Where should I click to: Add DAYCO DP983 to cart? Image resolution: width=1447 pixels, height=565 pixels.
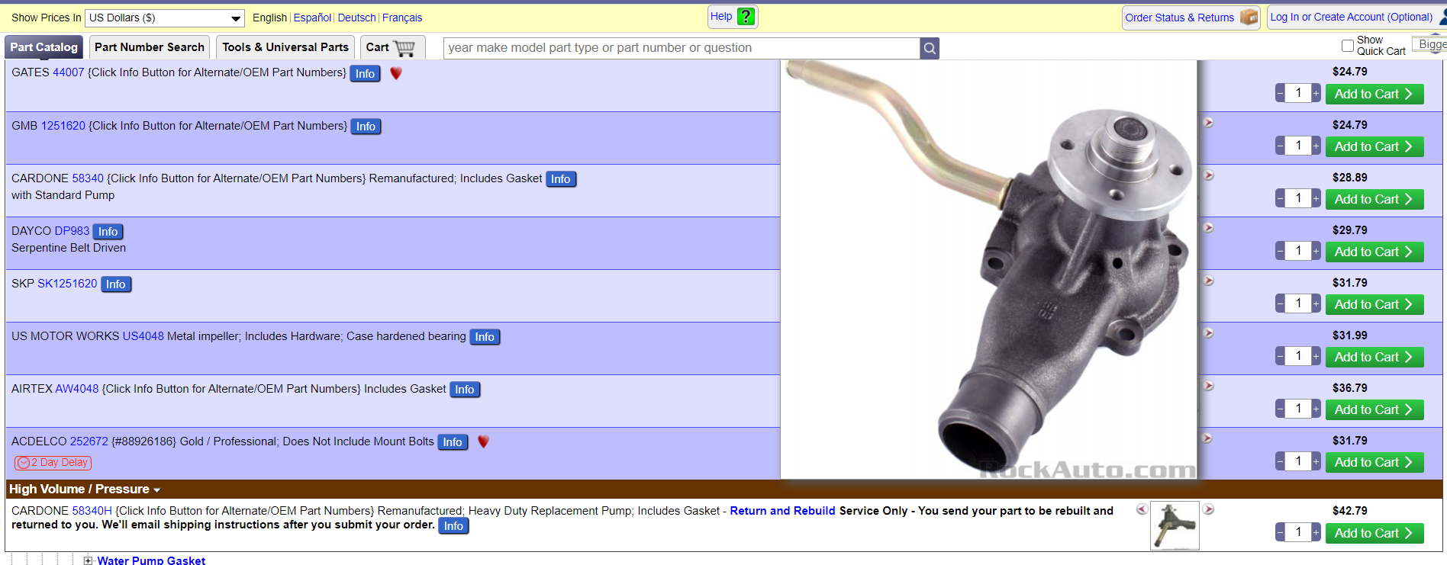coord(1374,252)
